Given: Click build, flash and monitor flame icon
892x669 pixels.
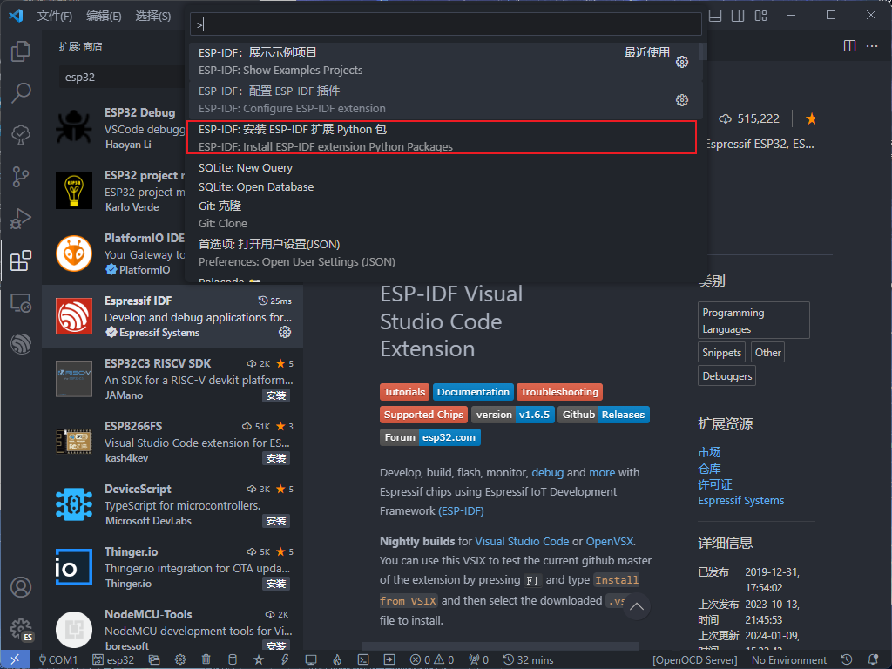Looking at the screenshot, I should pos(337,660).
